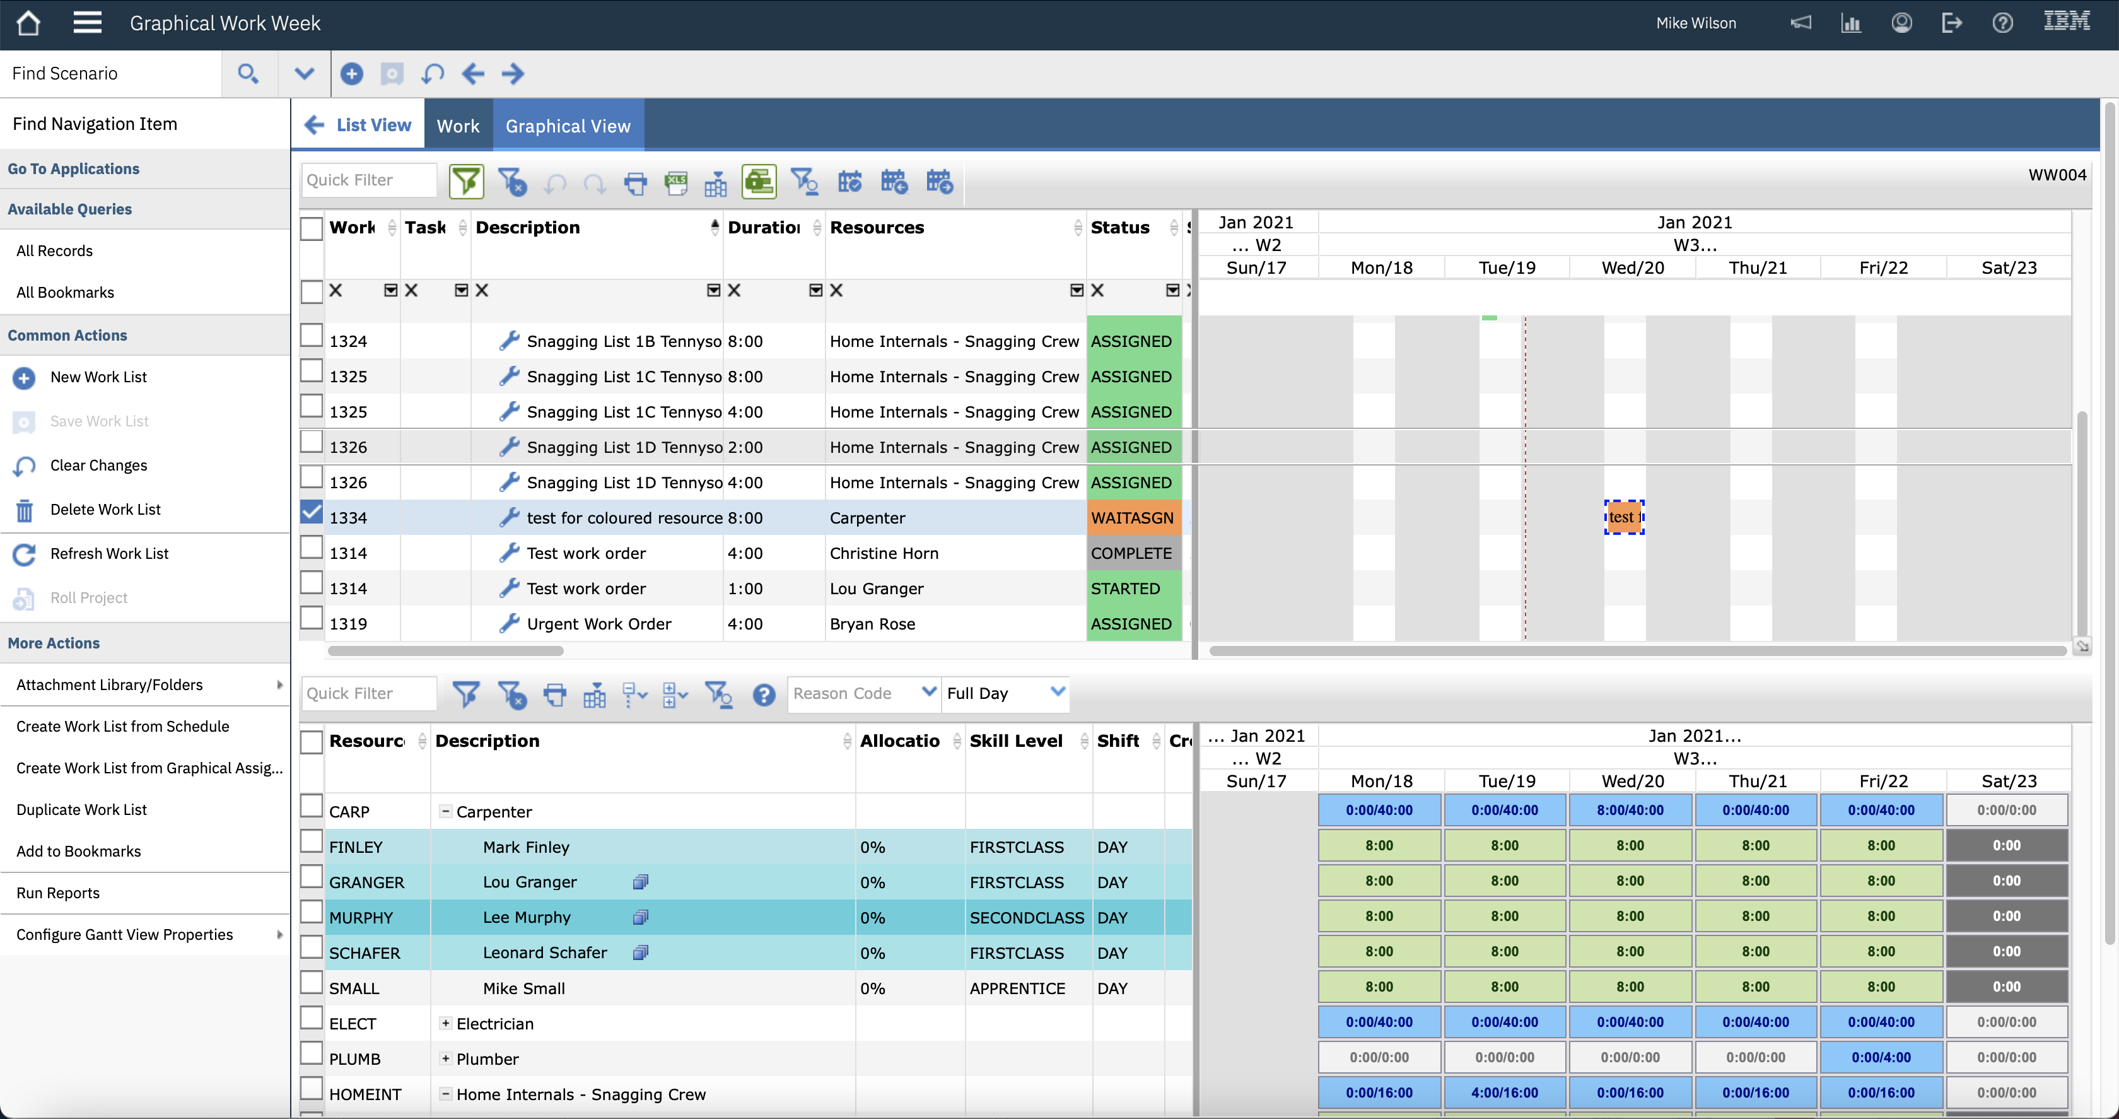Image resolution: width=2119 pixels, height=1119 pixels.
Task: Uncheck the work order 1334 checkbox
Action: click(312, 513)
